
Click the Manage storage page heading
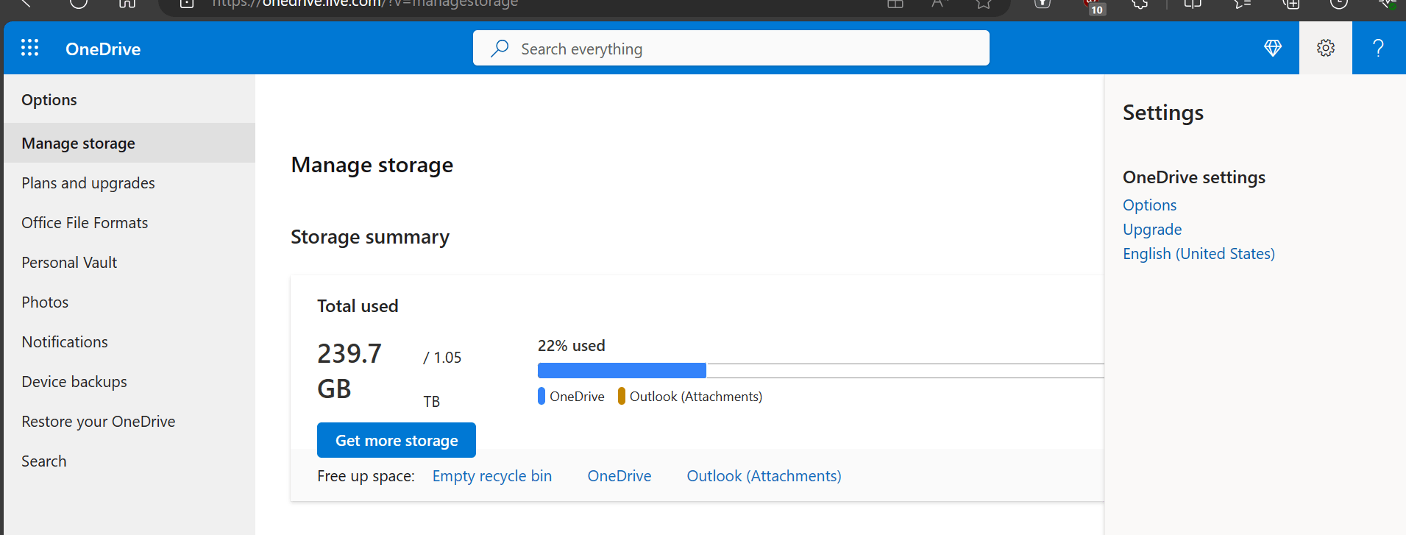tap(372, 165)
